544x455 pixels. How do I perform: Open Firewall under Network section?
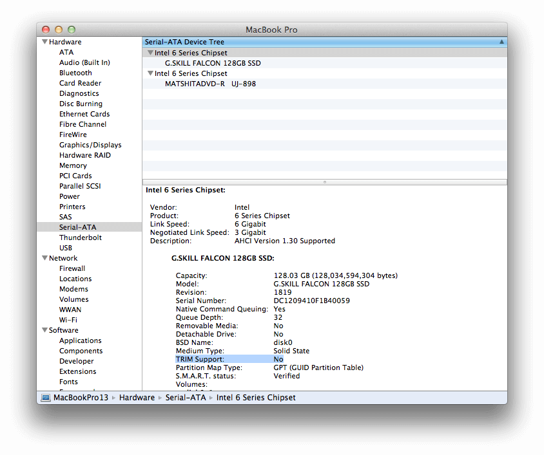(x=72, y=268)
